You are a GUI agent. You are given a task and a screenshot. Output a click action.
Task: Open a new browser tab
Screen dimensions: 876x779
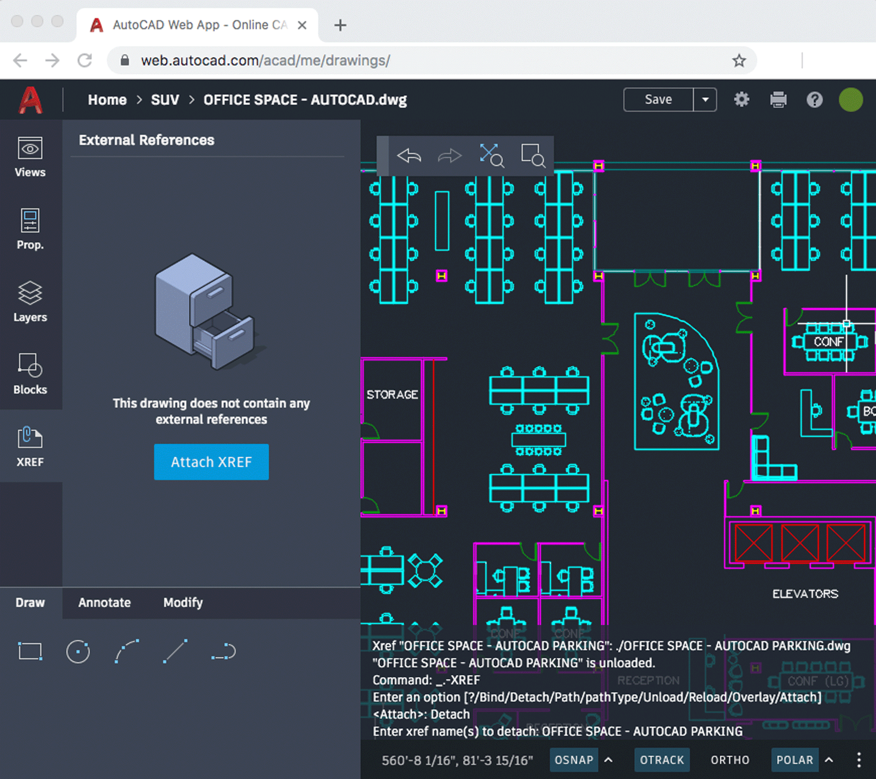(340, 25)
